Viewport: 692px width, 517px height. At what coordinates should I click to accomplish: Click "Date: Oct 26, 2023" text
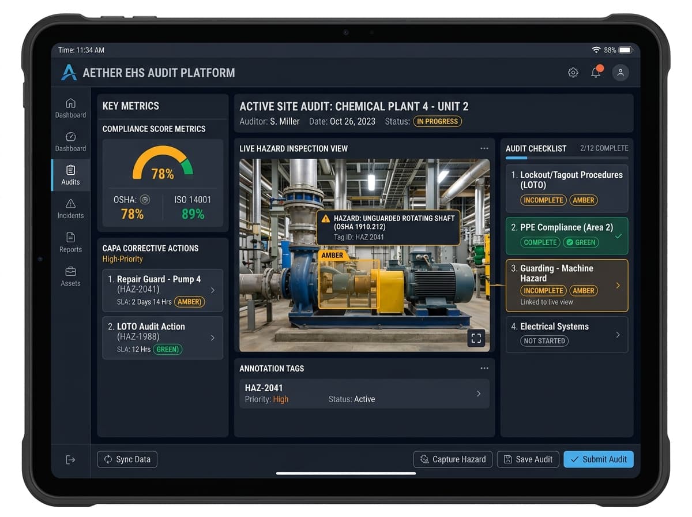[342, 121]
